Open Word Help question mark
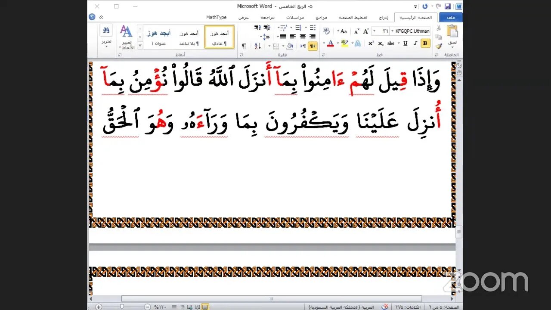 92,17
